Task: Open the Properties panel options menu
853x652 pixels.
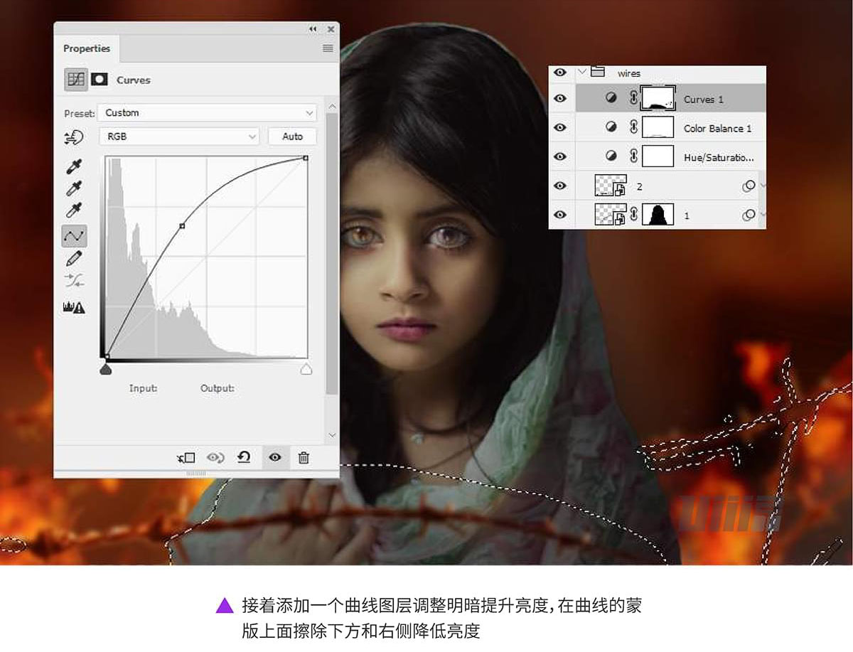Action: 328,48
